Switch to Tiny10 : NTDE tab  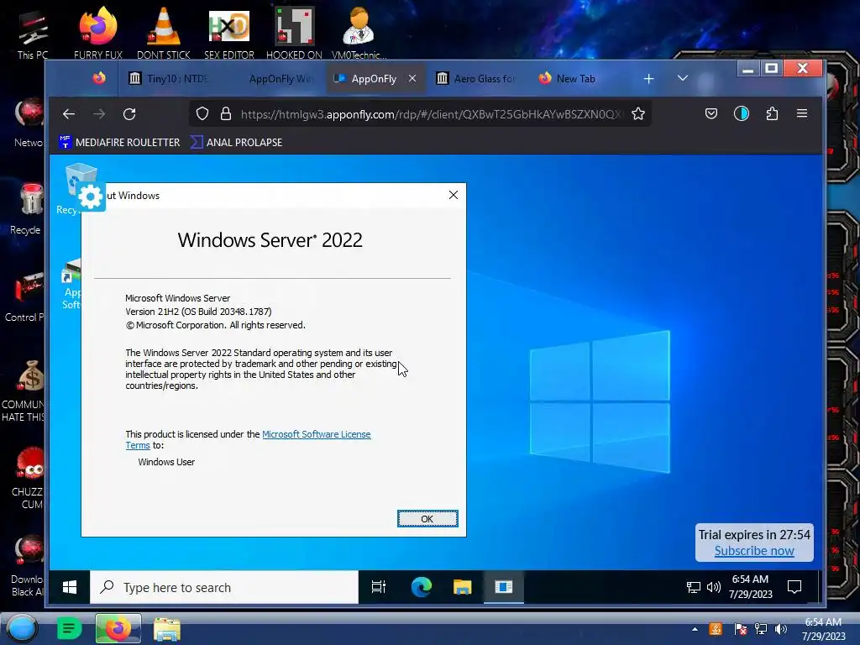coord(168,78)
